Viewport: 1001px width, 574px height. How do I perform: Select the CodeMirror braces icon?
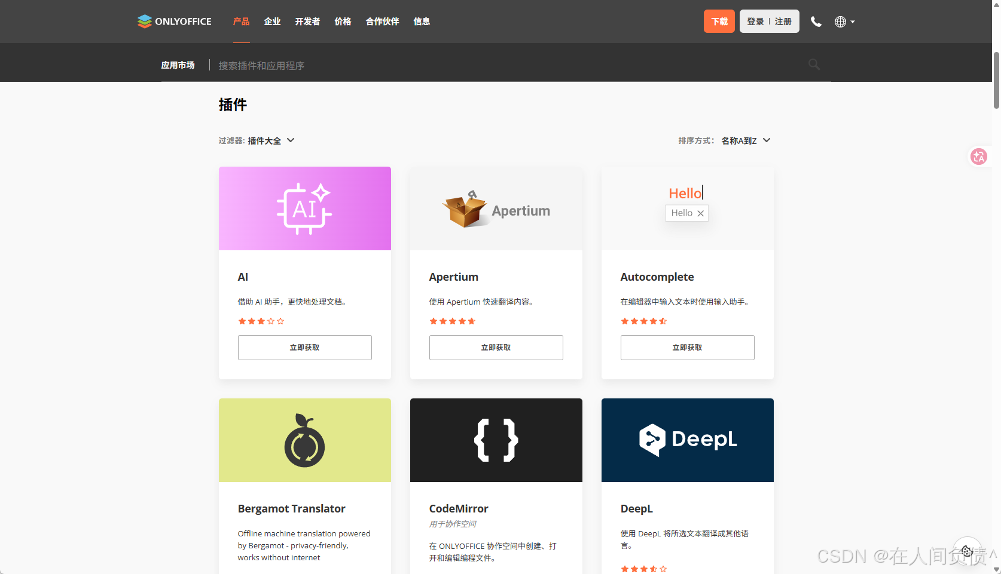(x=496, y=440)
